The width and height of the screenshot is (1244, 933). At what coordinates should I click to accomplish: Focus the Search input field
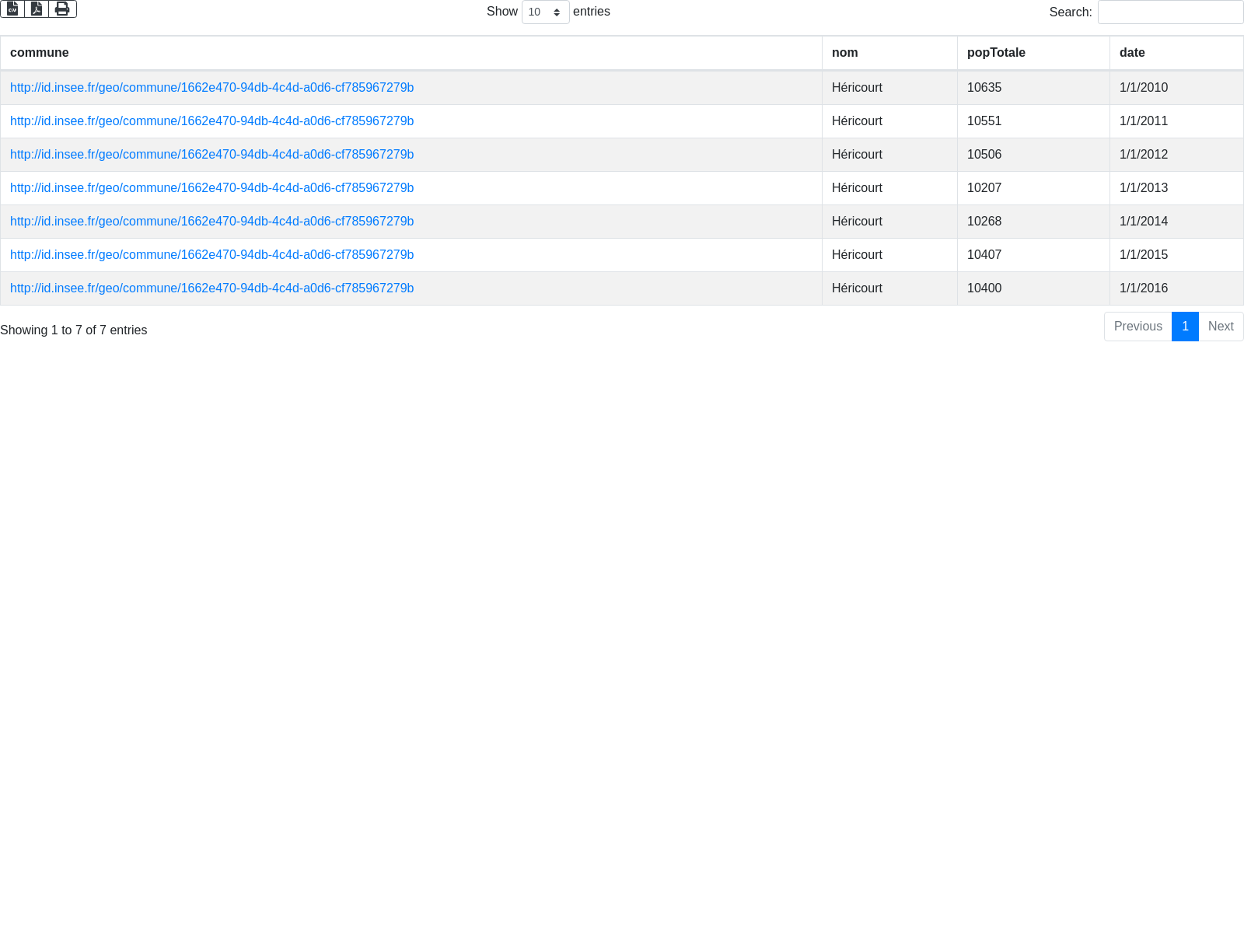(1170, 12)
